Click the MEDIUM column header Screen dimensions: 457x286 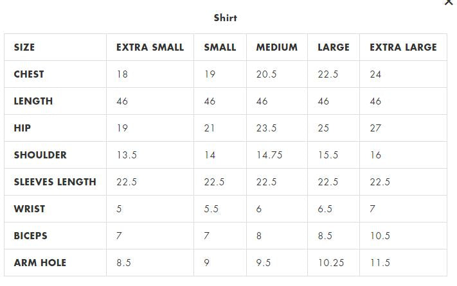tap(277, 47)
